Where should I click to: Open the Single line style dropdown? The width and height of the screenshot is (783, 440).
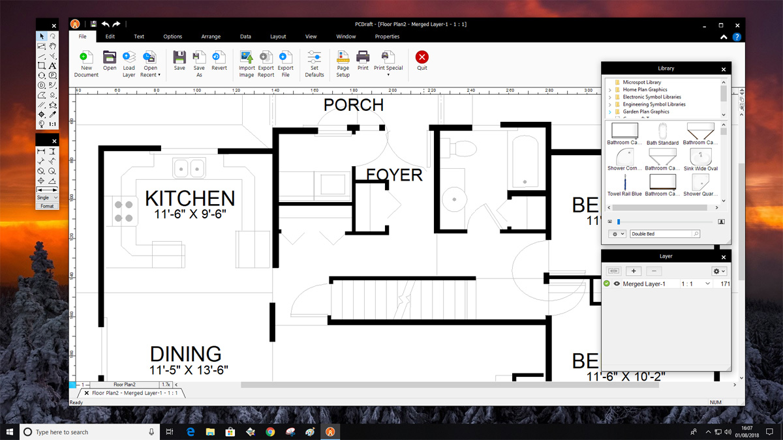coord(46,198)
